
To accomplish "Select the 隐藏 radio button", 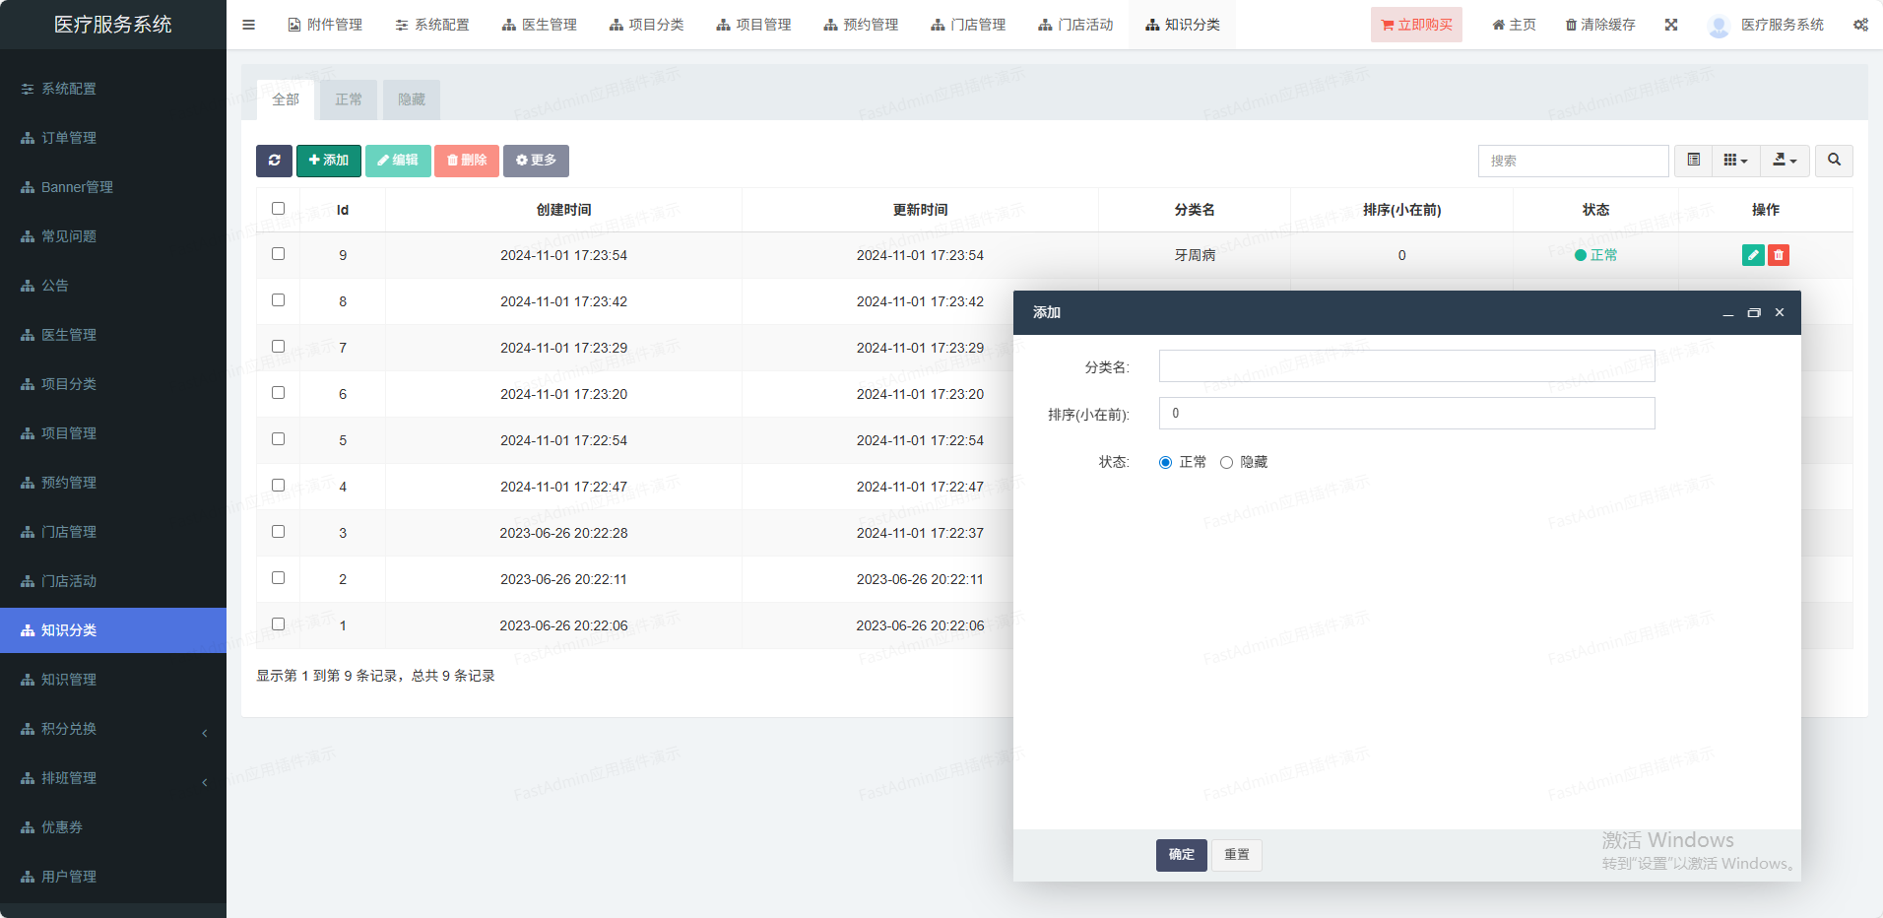I will [x=1226, y=463].
